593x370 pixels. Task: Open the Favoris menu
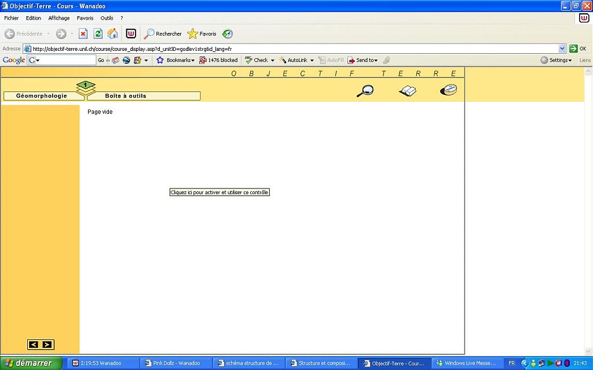pos(85,18)
